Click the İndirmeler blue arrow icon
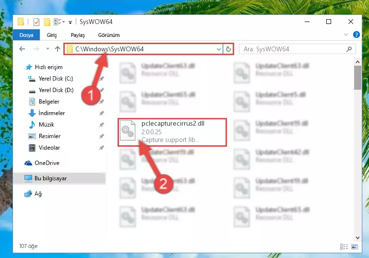Viewport: 369px width, 258px height. [32, 113]
